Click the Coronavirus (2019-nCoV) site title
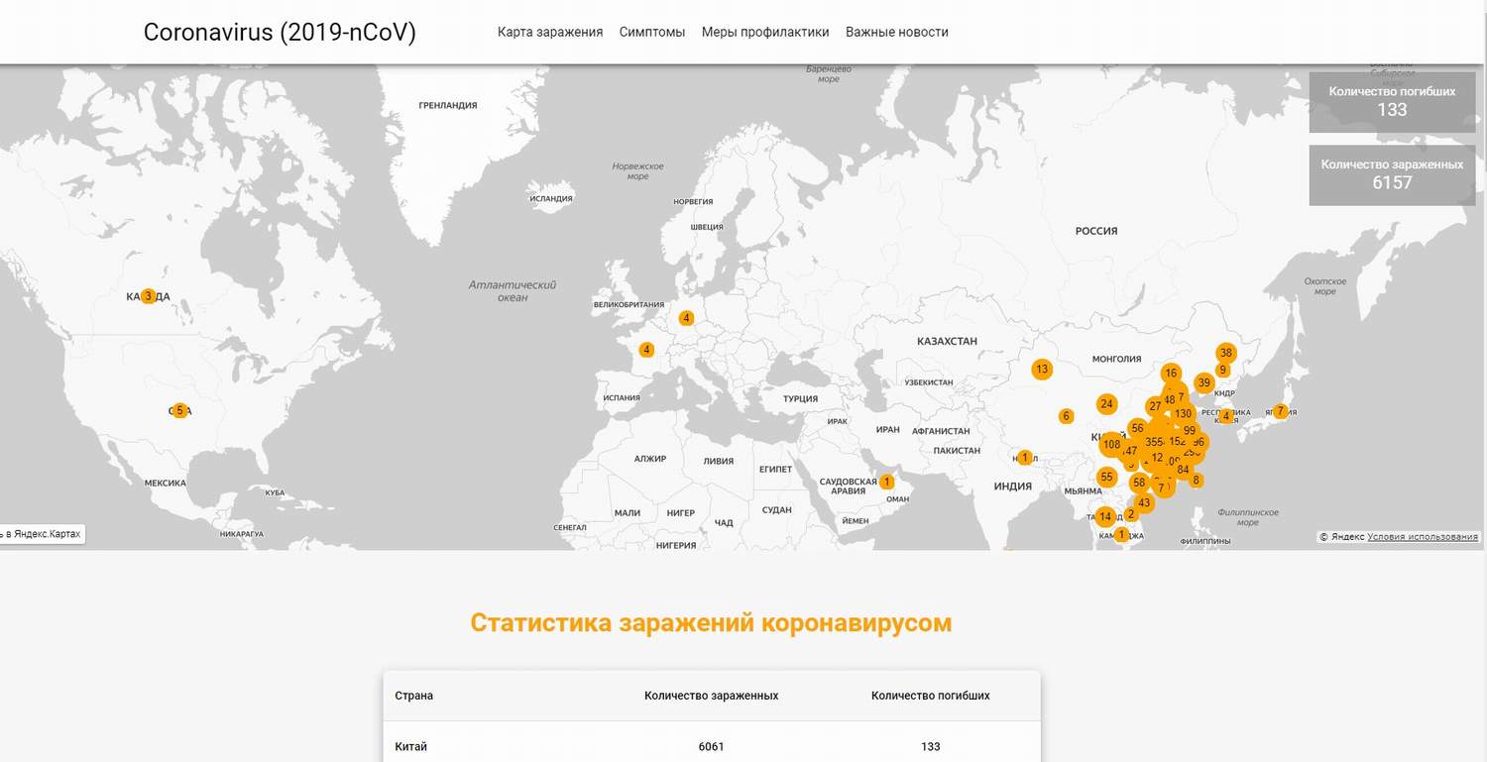The image size is (1487, 762). pyautogui.click(x=280, y=32)
